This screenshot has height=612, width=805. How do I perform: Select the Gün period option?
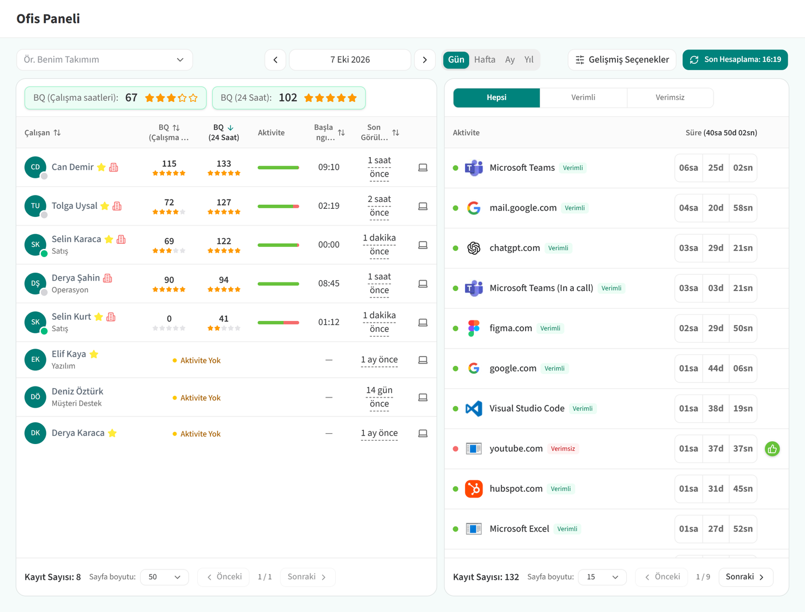point(456,60)
